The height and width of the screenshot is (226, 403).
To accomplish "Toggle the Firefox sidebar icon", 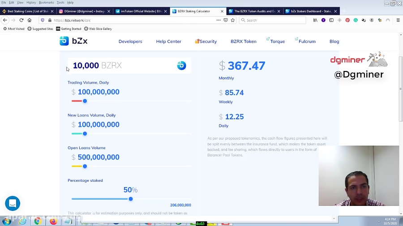I will [331, 20].
